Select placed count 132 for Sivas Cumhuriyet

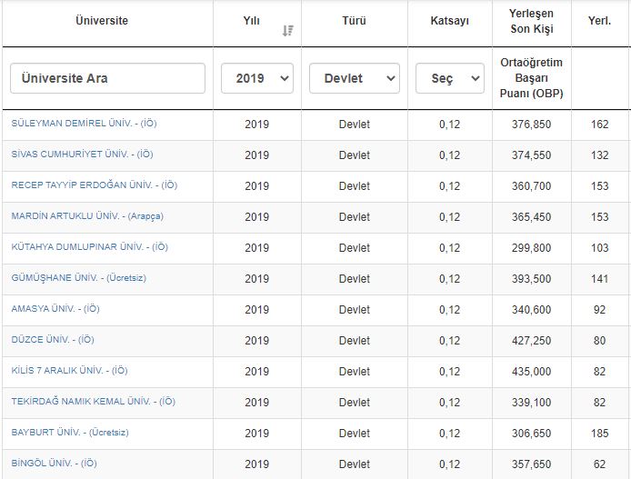pyautogui.click(x=599, y=155)
